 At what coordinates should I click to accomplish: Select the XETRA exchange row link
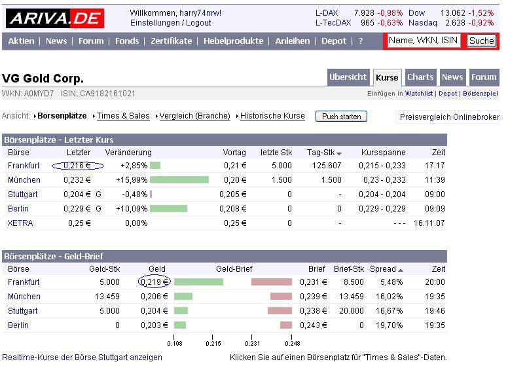(x=20, y=223)
